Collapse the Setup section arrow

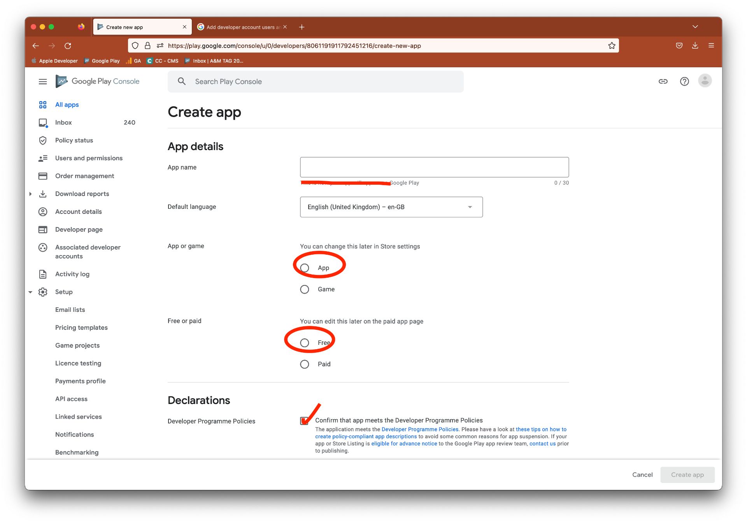coord(30,292)
